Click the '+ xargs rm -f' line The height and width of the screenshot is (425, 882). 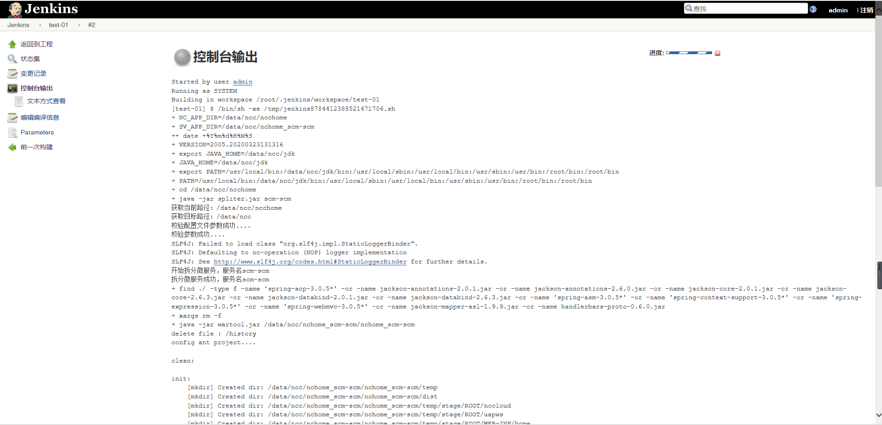click(x=196, y=316)
